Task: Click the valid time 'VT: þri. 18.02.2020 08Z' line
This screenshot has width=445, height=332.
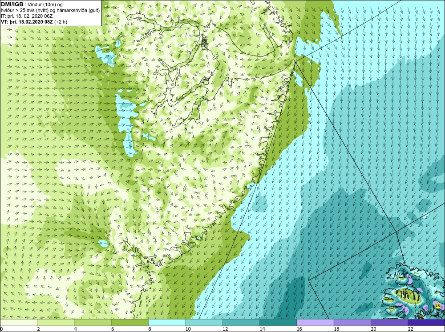Action: [27, 21]
